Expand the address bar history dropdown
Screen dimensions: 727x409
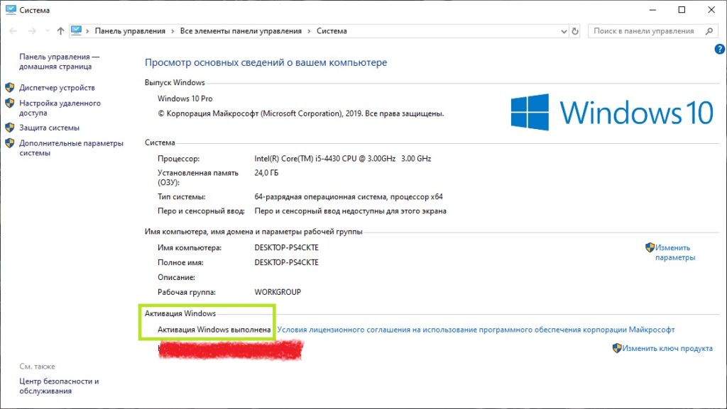[x=564, y=31]
